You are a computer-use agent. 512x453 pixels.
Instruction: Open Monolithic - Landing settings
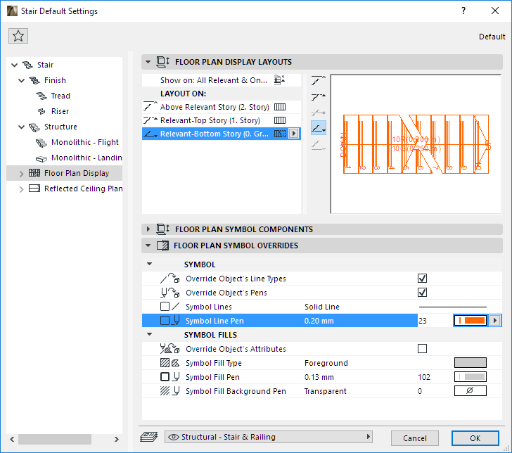click(x=87, y=158)
